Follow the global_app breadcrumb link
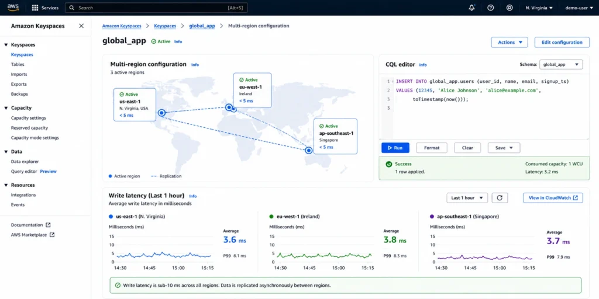599x299 pixels. coord(202,26)
